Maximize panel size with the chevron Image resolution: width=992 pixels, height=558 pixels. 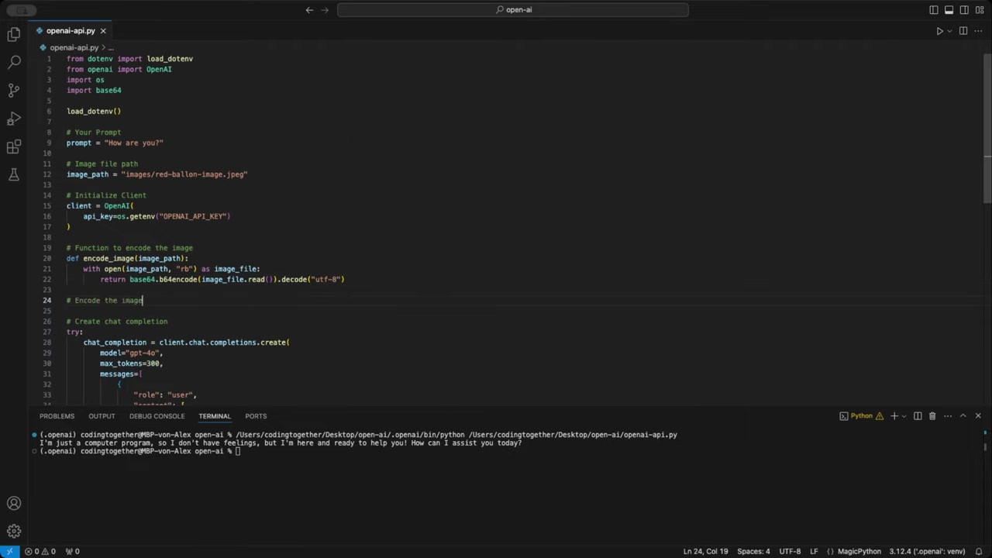tap(963, 416)
